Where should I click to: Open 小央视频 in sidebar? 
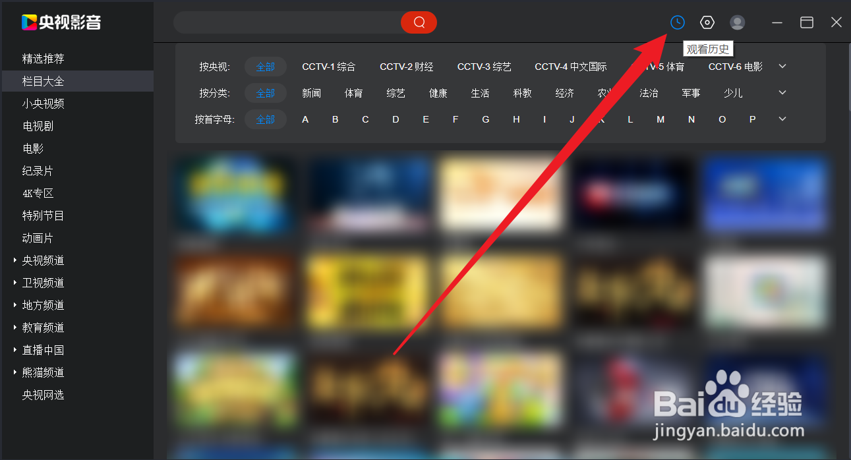click(43, 103)
